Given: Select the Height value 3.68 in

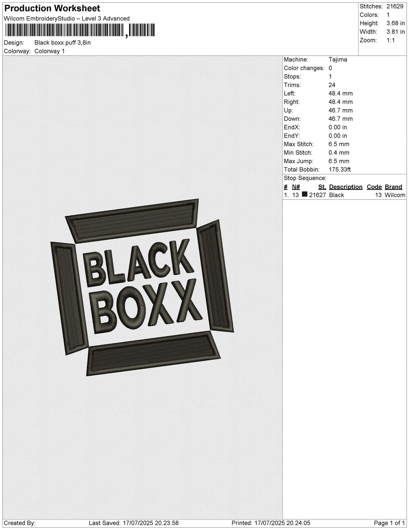Looking at the screenshot, I should click(396, 23).
